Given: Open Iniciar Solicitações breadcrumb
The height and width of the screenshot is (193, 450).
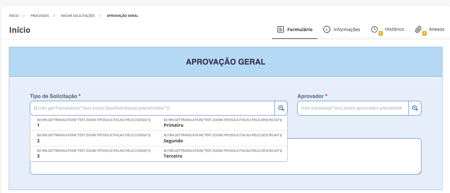Looking at the screenshot, I should pos(78,16).
